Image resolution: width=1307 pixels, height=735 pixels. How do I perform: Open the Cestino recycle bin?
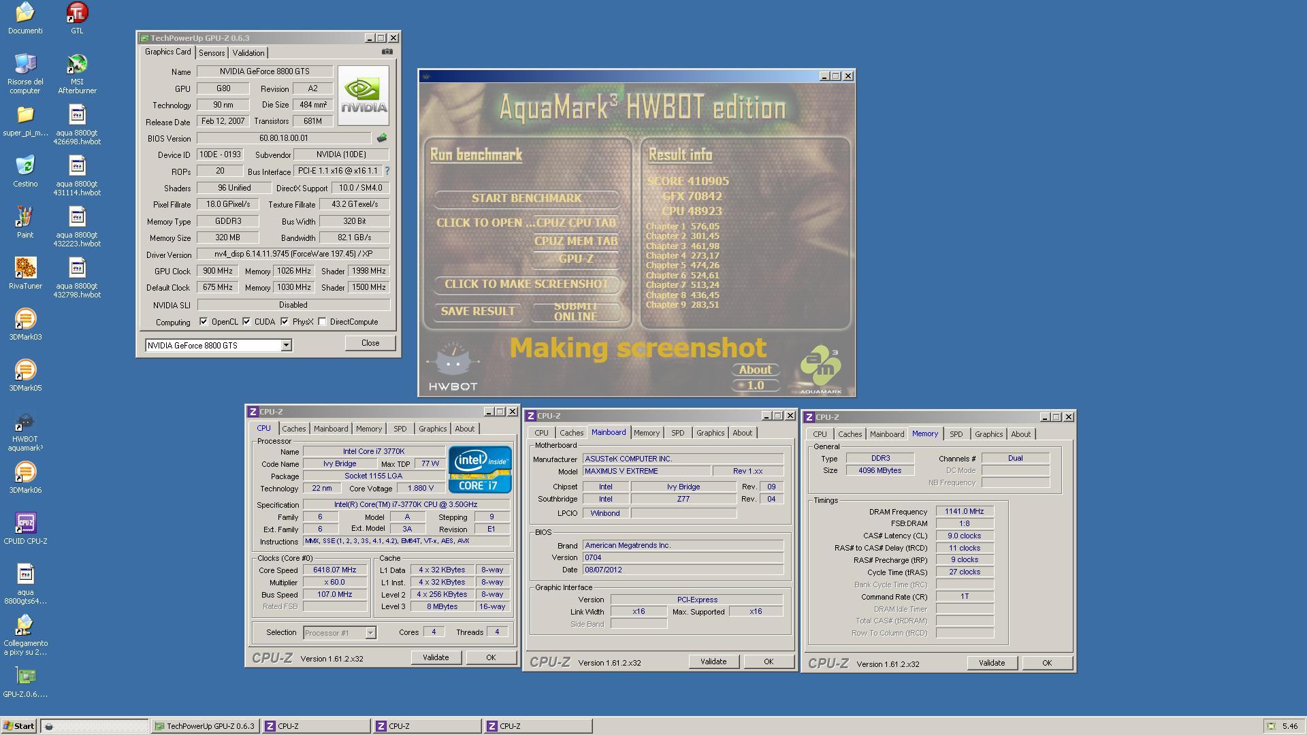pos(25,171)
